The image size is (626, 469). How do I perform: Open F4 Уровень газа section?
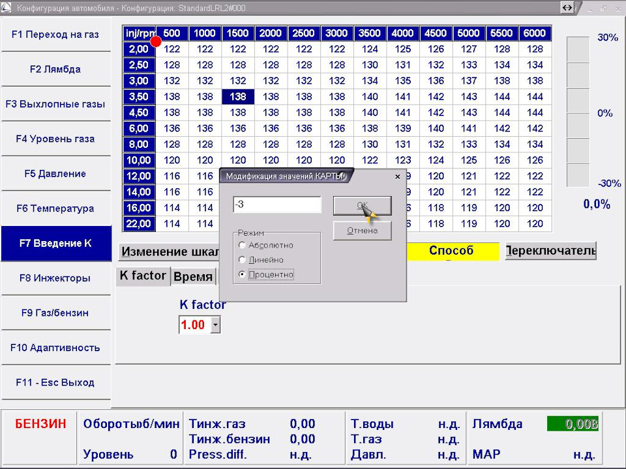(x=55, y=139)
